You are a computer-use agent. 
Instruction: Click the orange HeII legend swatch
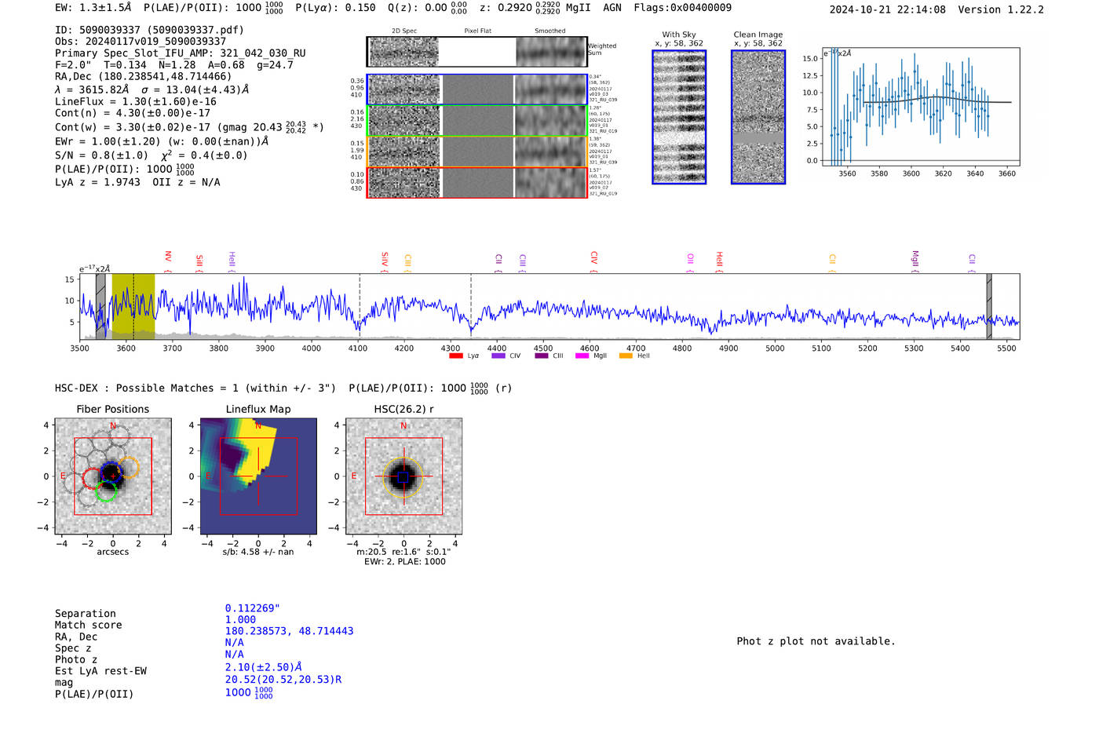coord(626,356)
